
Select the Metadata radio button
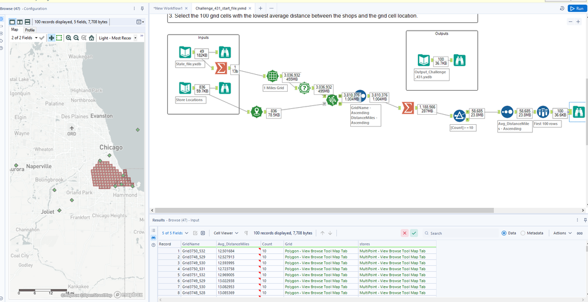(x=523, y=233)
